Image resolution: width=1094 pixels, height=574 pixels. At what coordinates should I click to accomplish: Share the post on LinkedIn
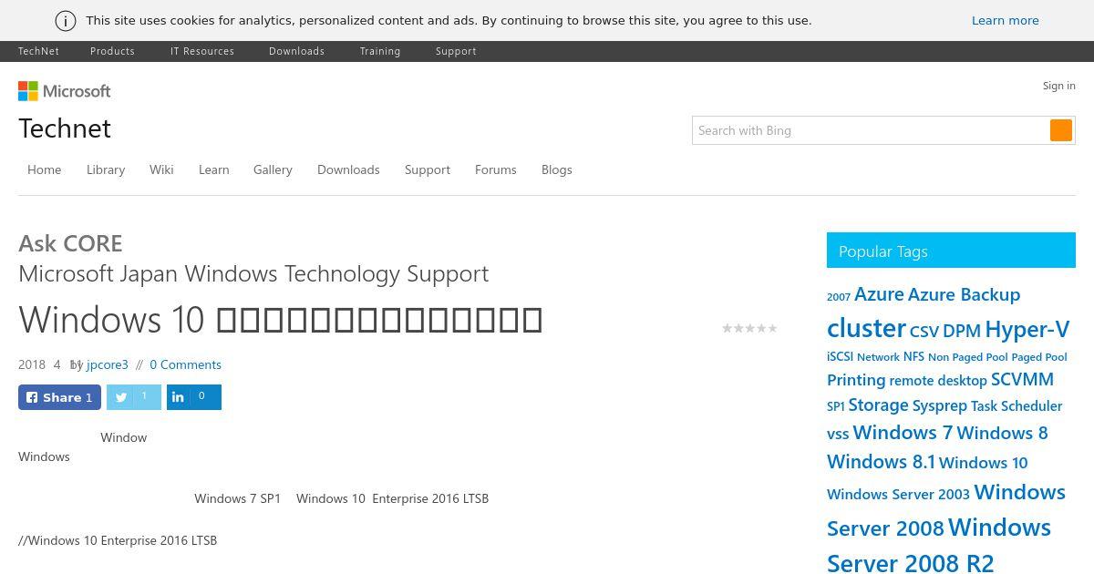(x=194, y=397)
